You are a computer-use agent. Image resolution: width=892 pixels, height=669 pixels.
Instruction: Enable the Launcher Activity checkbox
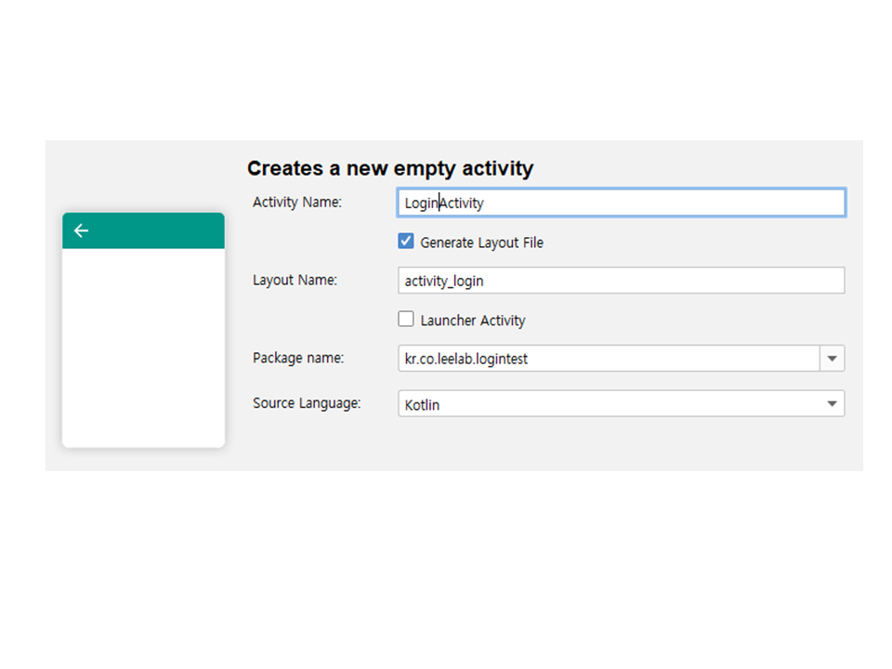click(406, 320)
